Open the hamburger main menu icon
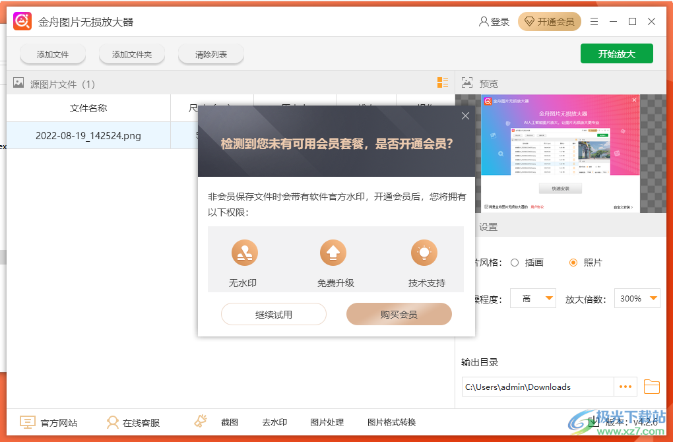Screen dimensions: 673x442 (x=594, y=22)
